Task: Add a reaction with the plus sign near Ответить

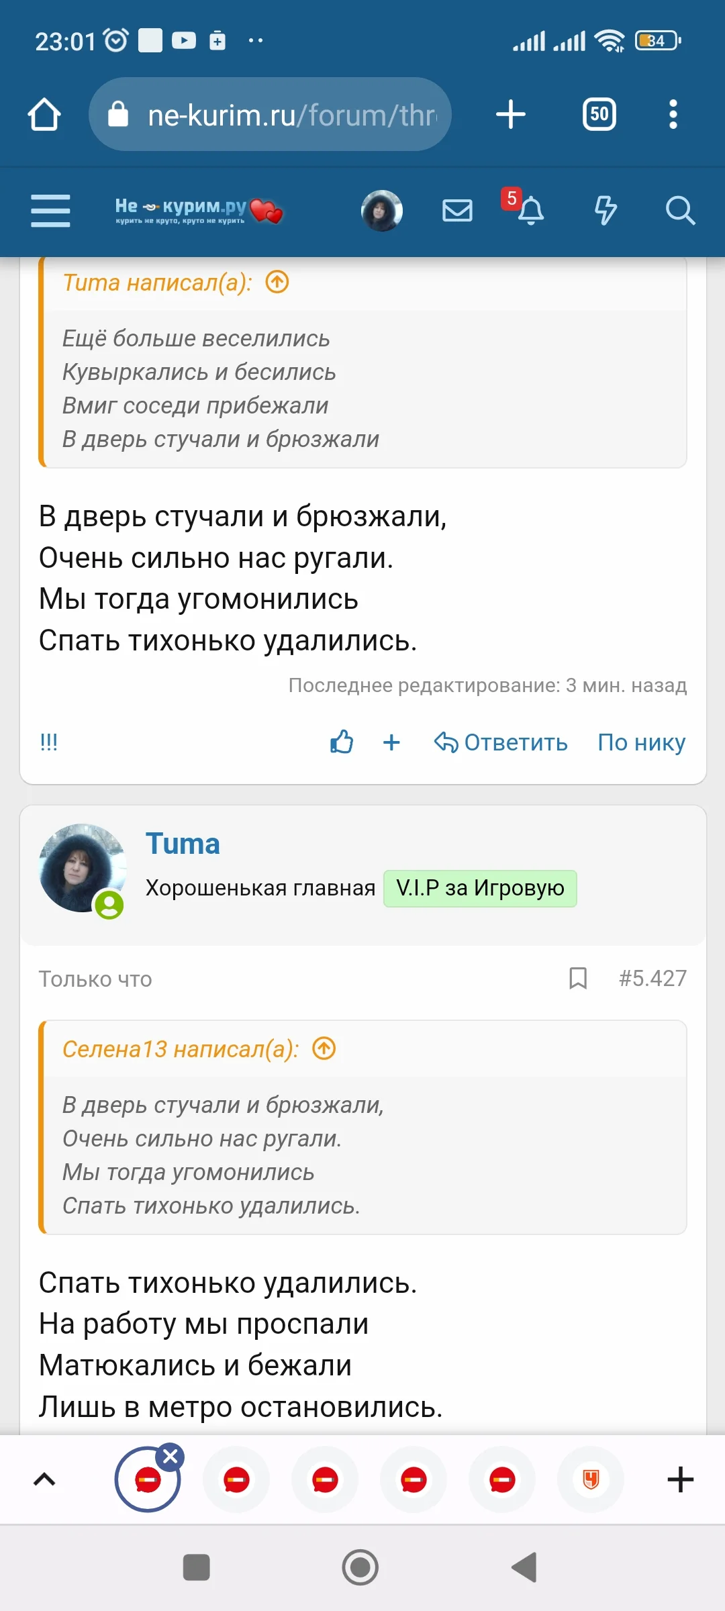Action: (391, 742)
